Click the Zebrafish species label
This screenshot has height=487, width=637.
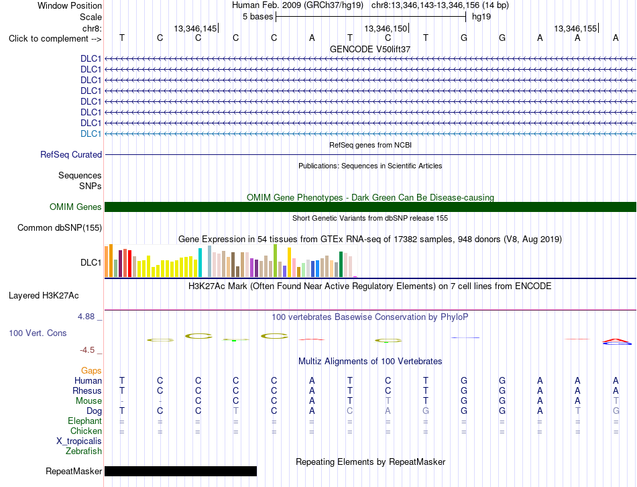tap(84, 451)
